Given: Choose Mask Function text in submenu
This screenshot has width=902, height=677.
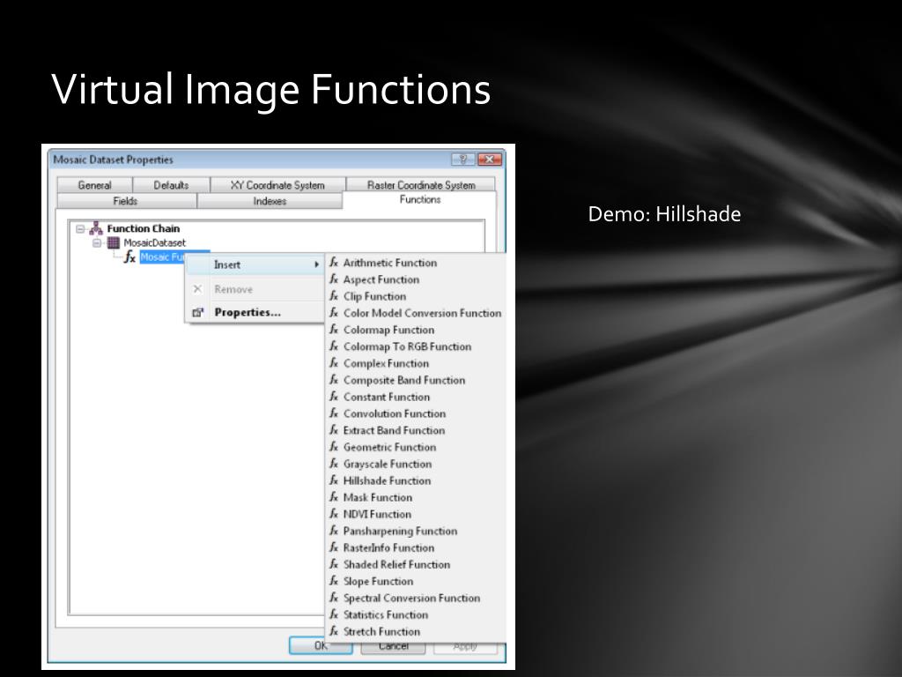Looking at the screenshot, I should point(378,497).
